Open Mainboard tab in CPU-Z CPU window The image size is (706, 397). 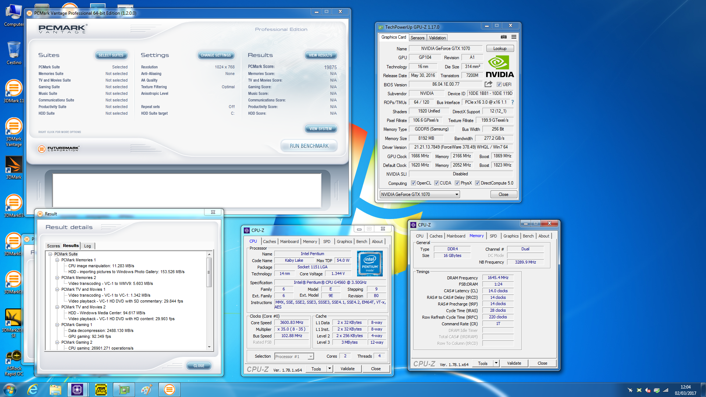tap(289, 242)
